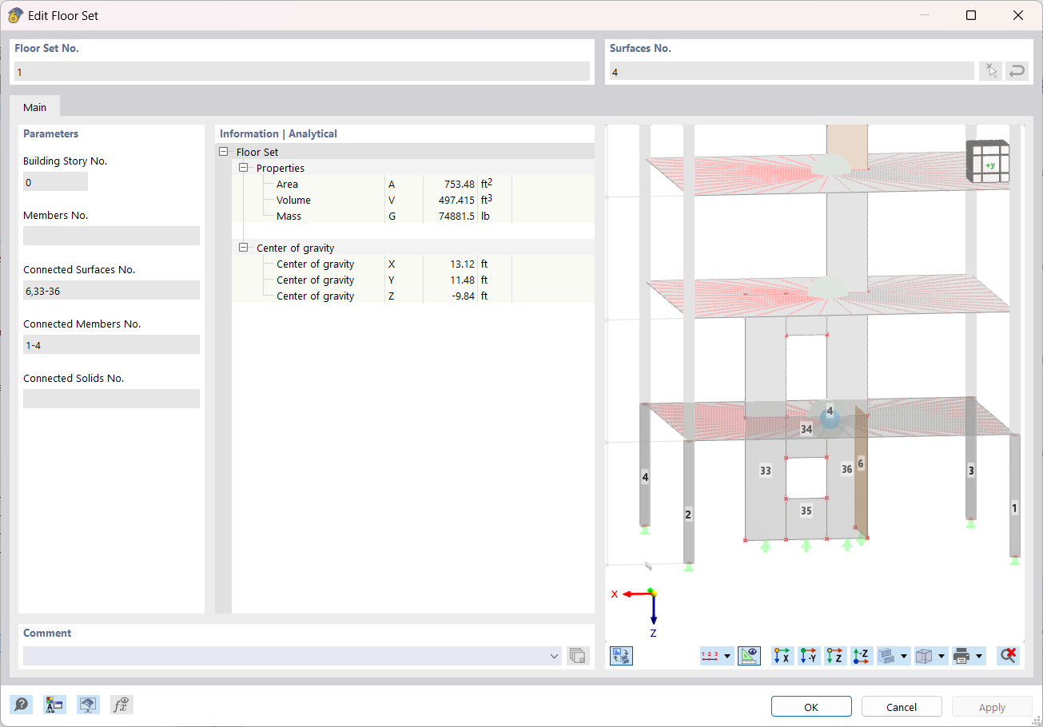Click the Members No. field
This screenshot has height=727, width=1043.
click(x=111, y=236)
